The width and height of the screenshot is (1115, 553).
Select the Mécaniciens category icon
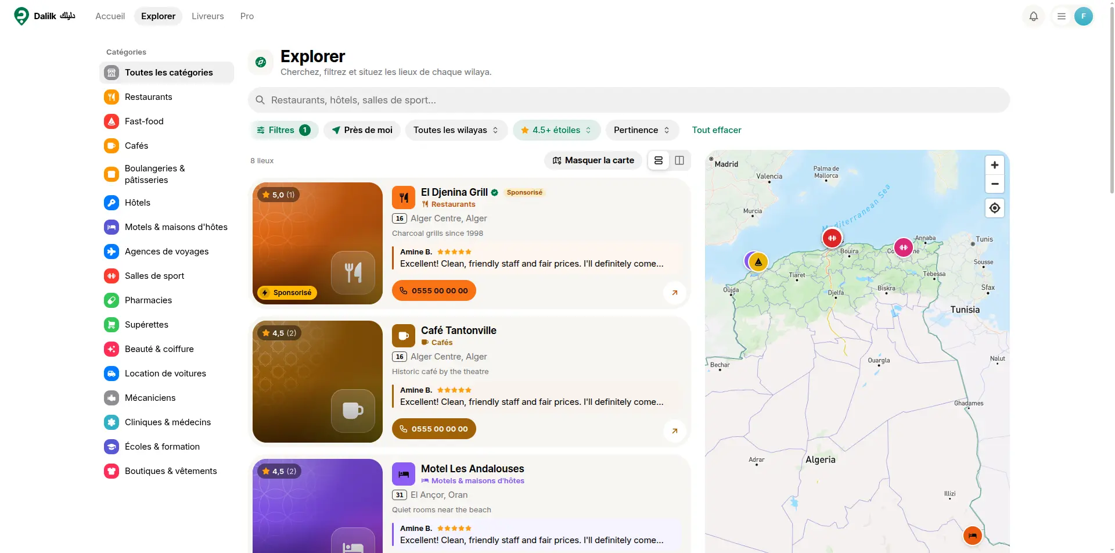pyautogui.click(x=111, y=398)
